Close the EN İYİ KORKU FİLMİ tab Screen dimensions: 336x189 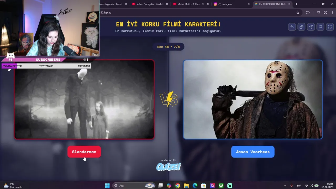pos(290,4)
